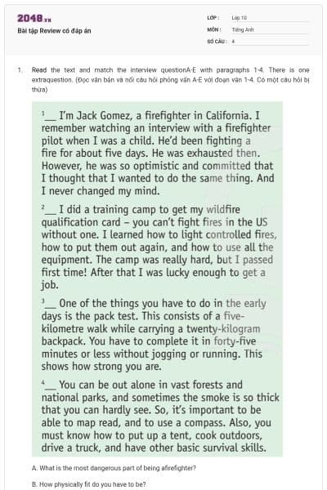Image resolution: width=327 pixels, height=490 pixels.
Task: Click blank 3 before 'One of the things'
Action: coord(50,305)
